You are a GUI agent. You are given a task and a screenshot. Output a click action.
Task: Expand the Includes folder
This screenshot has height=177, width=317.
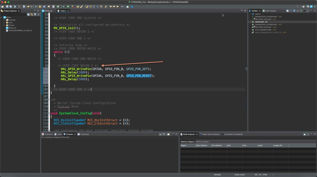(x=4, y=20)
